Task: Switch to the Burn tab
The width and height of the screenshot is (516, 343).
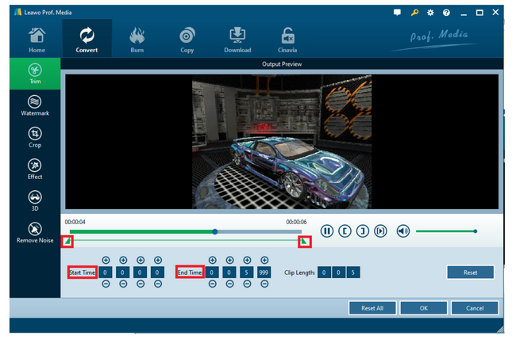Action: (x=137, y=40)
